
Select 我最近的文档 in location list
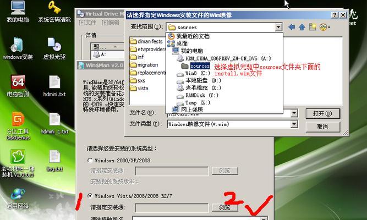pyautogui.click(x=189, y=36)
